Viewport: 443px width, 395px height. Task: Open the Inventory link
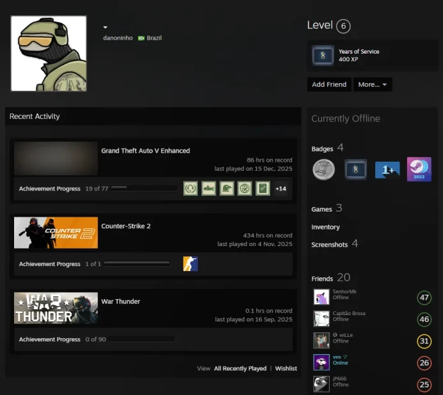325,227
